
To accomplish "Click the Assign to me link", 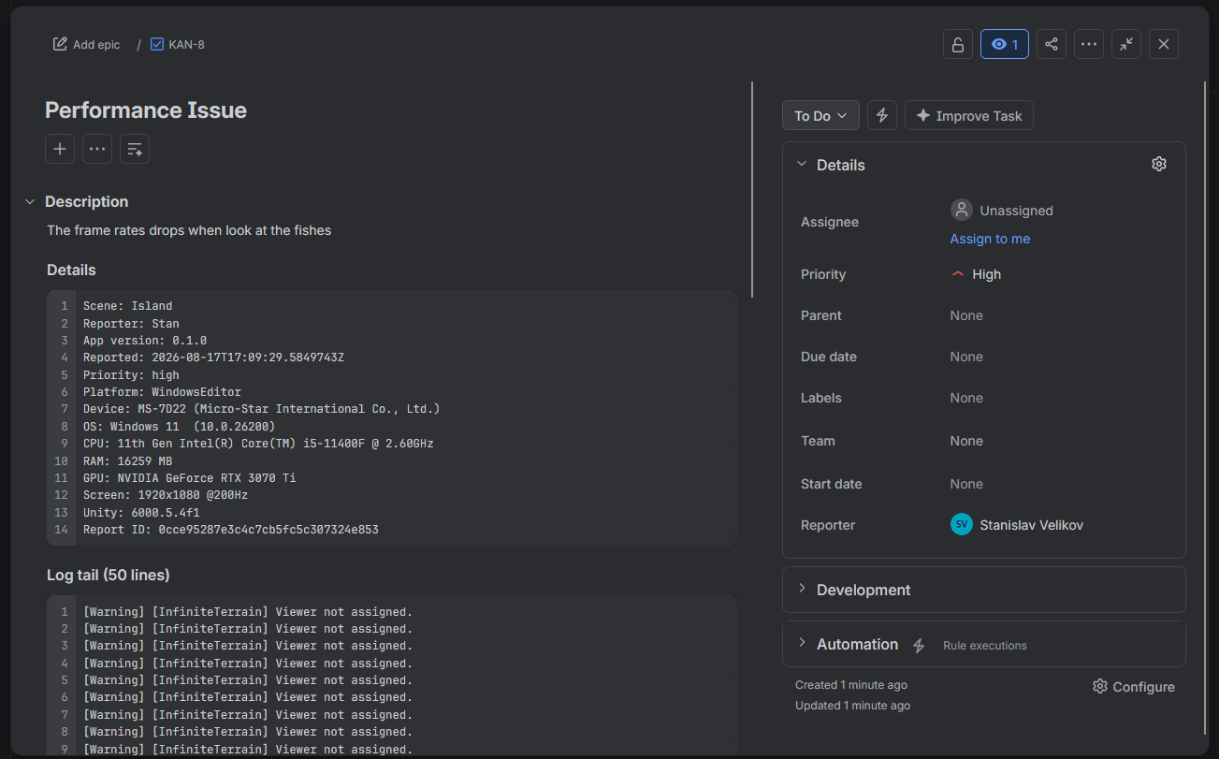I will tap(990, 239).
